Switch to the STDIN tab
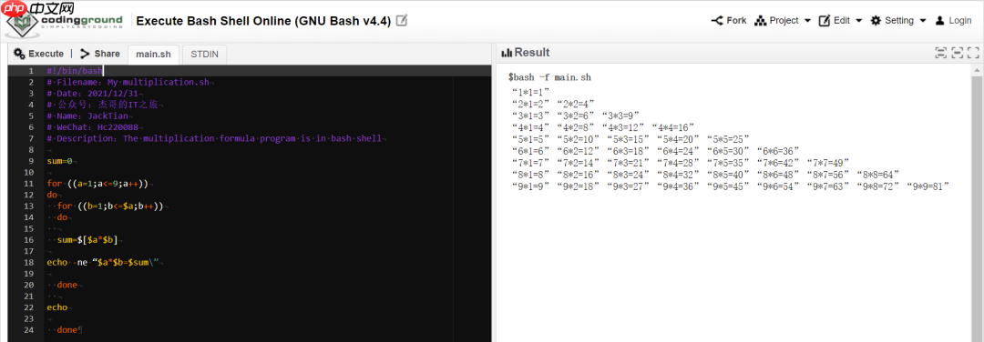This screenshot has width=984, height=342. (205, 55)
